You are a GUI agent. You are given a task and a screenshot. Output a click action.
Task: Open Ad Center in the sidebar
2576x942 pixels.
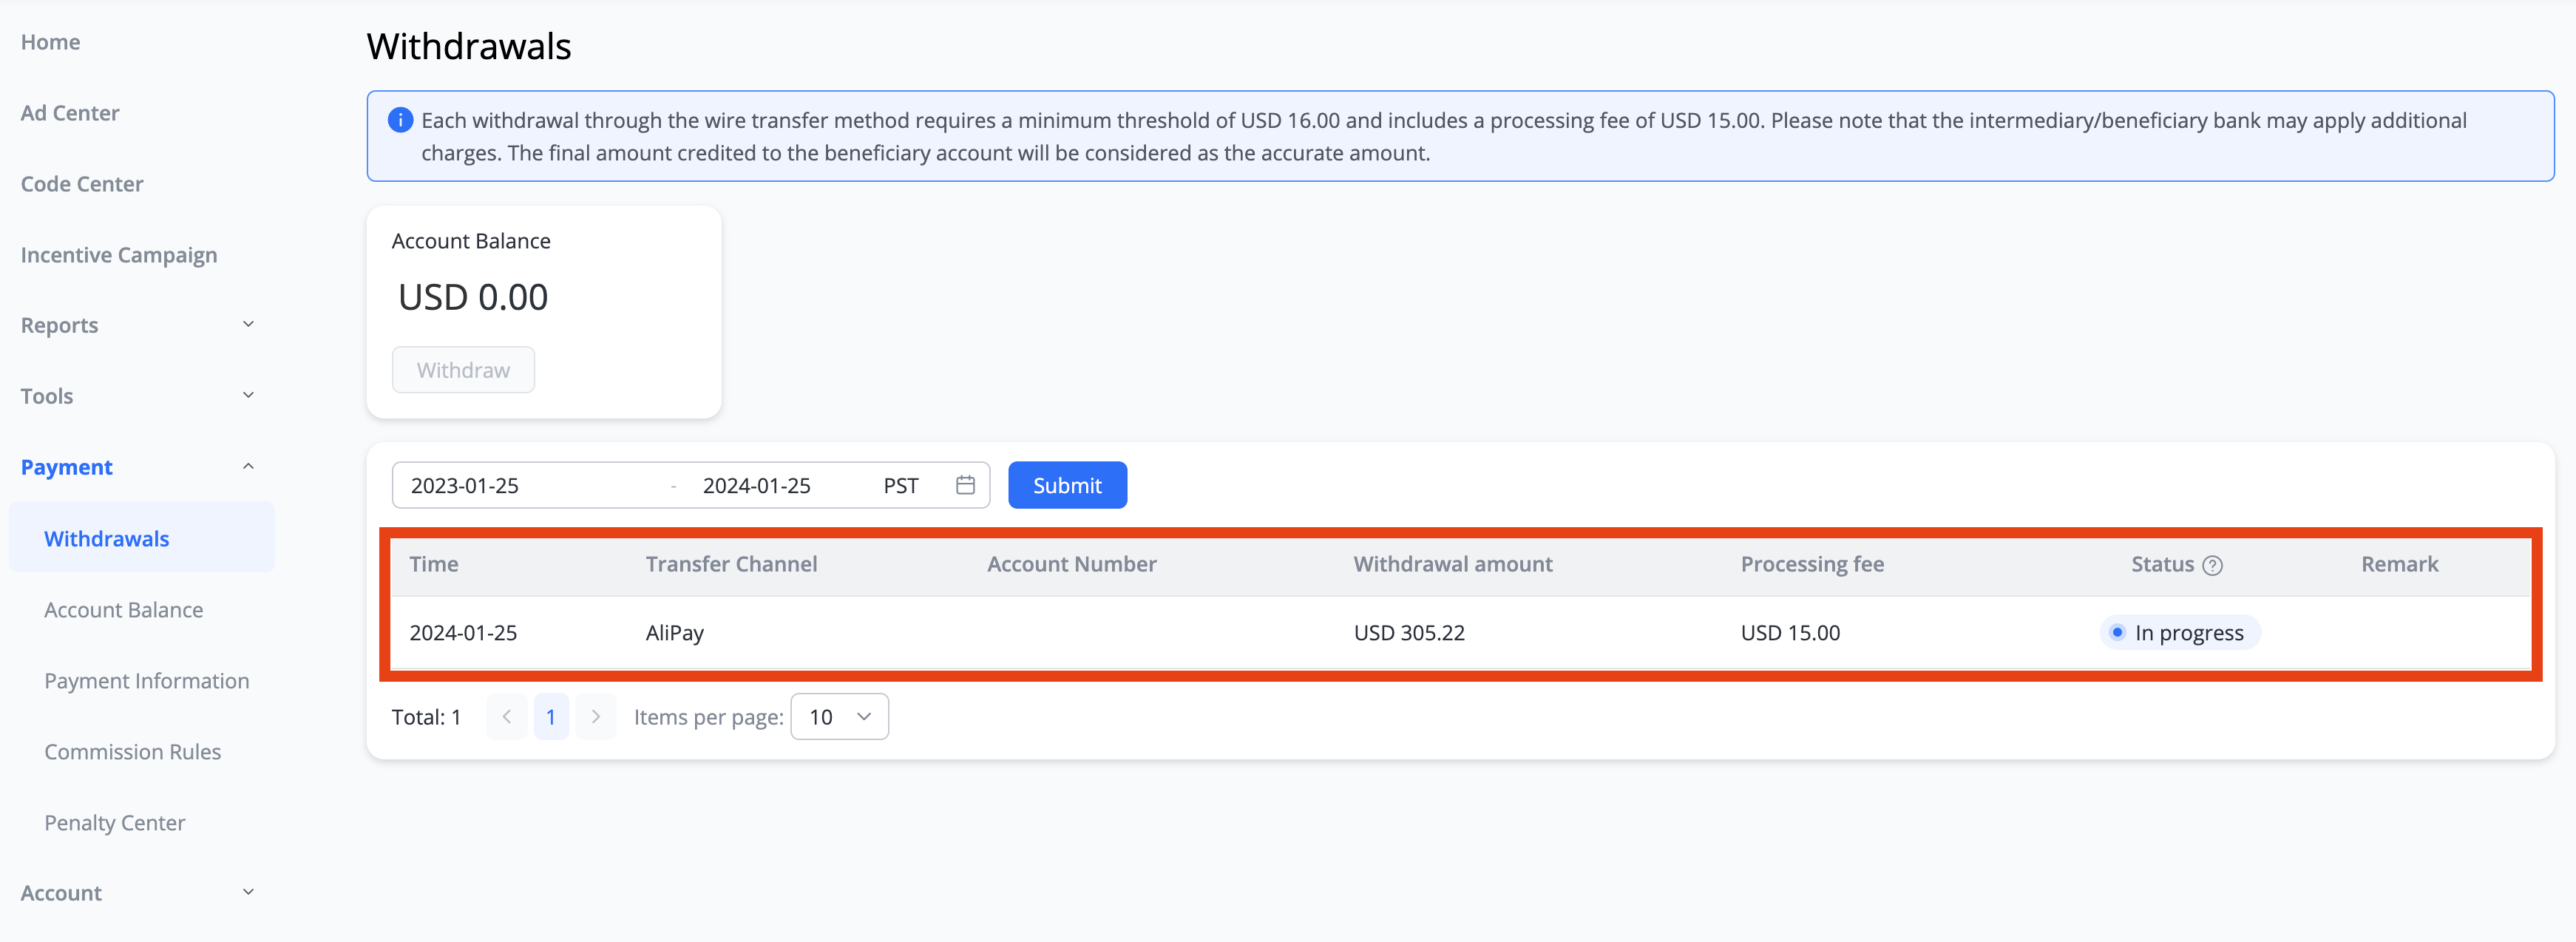70,113
